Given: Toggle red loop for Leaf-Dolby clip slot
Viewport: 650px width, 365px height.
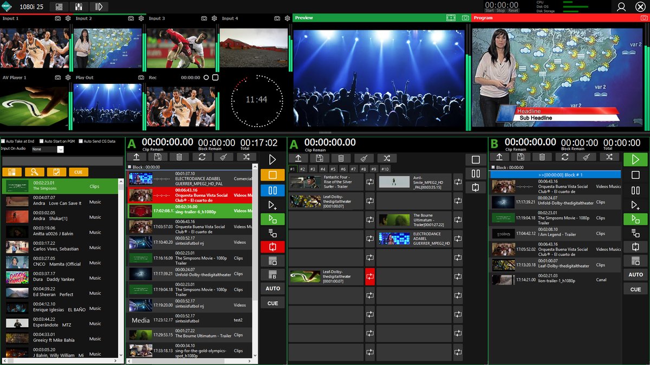Looking at the screenshot, I should point(370,276).
